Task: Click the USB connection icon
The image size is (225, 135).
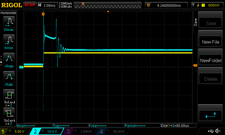Action: tap(210, 131)
